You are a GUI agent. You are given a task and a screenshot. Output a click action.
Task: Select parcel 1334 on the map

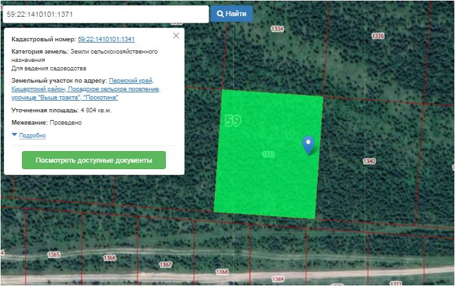click(278, 29)
